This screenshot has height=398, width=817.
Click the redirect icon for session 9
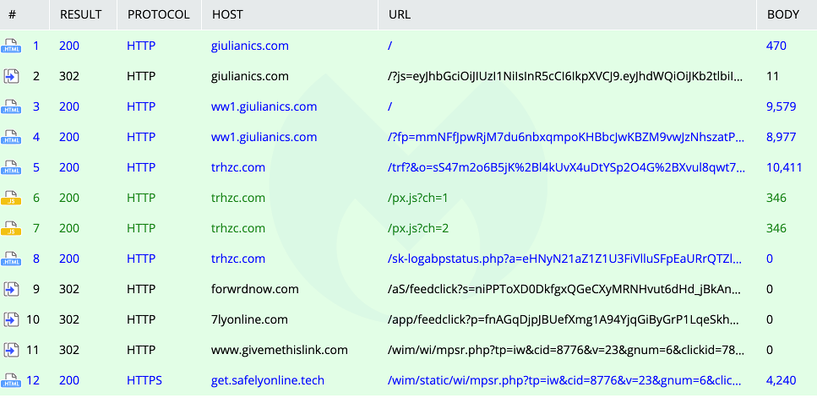12,290
